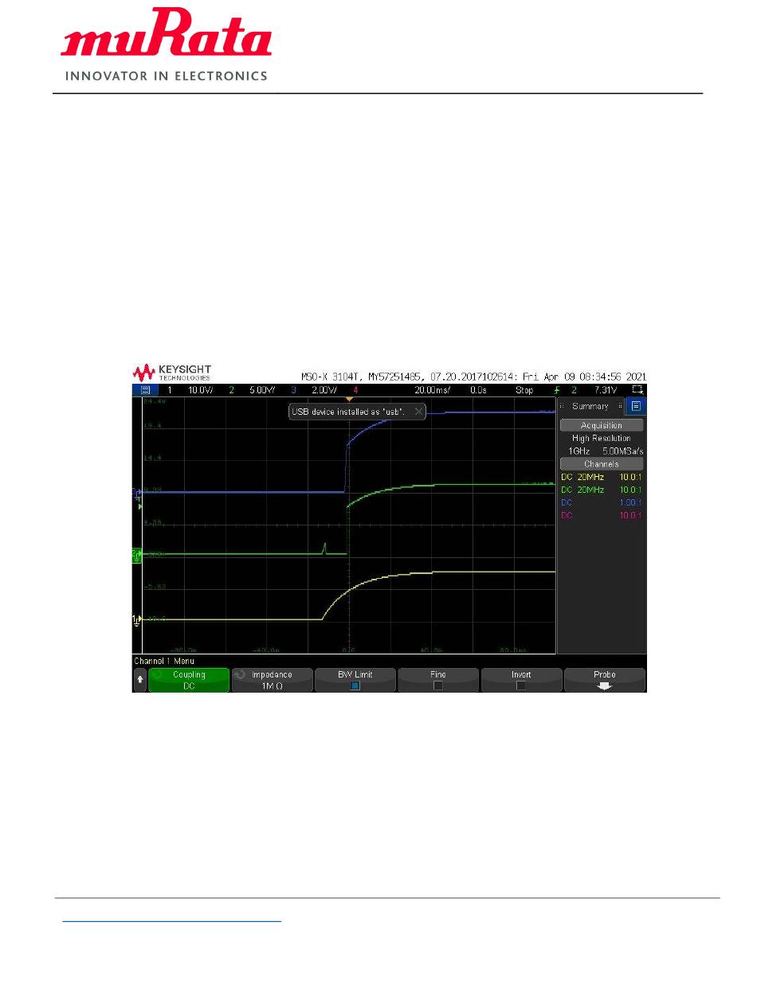This screenshot has height=988, width=757.
Task: Click the channel 2 ground level marker
Action: coord(136,554)
